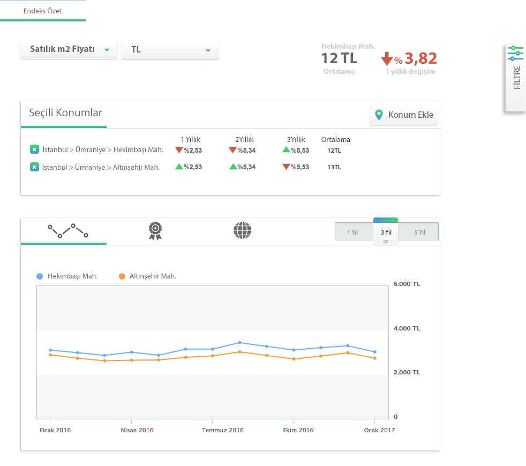Toggle Altınşehir Mah. series in legend

pyautogui.click(x=148, y=276)
